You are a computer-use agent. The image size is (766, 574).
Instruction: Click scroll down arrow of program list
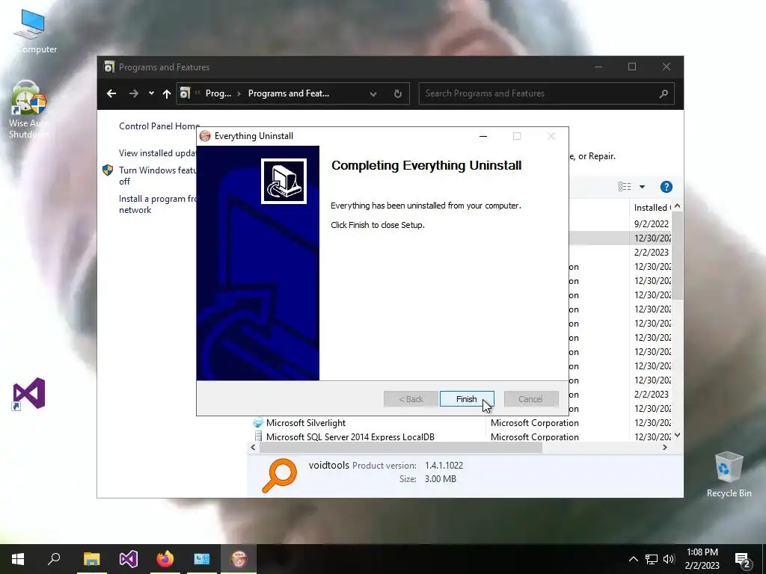[677, 435]
